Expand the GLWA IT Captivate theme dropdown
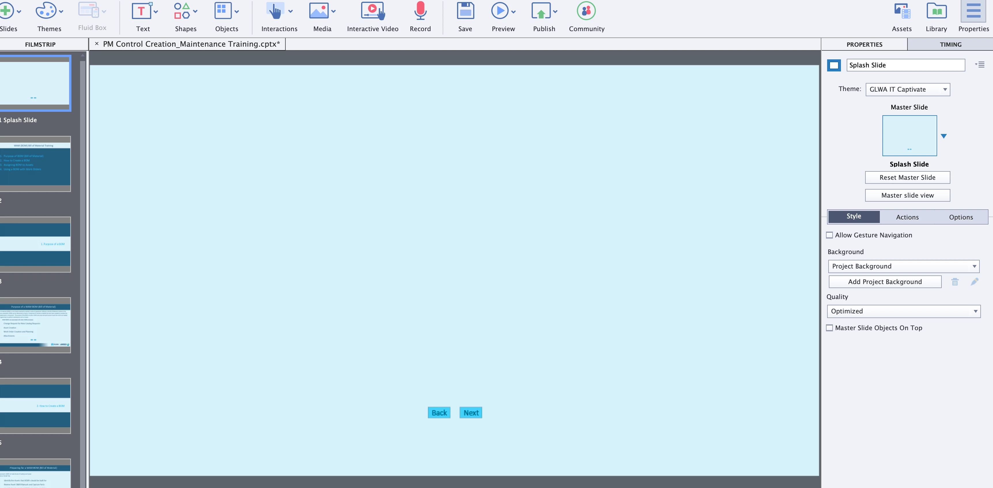Image resolution: width=993 pixels, height=488 pixels. (907, 89)
